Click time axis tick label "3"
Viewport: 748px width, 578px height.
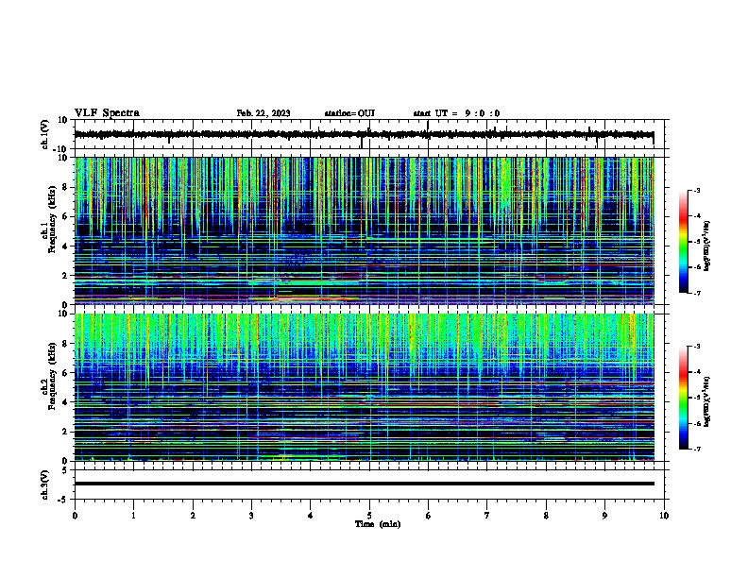pos(251,516)
